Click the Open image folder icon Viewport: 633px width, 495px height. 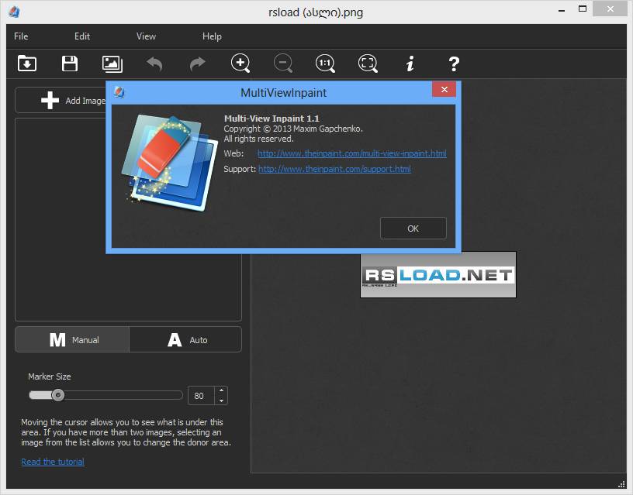27,64
